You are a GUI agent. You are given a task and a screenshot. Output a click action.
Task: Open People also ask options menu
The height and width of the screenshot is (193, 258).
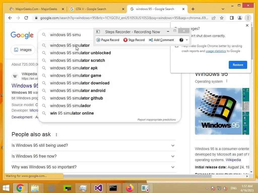[x=56, y=135]
